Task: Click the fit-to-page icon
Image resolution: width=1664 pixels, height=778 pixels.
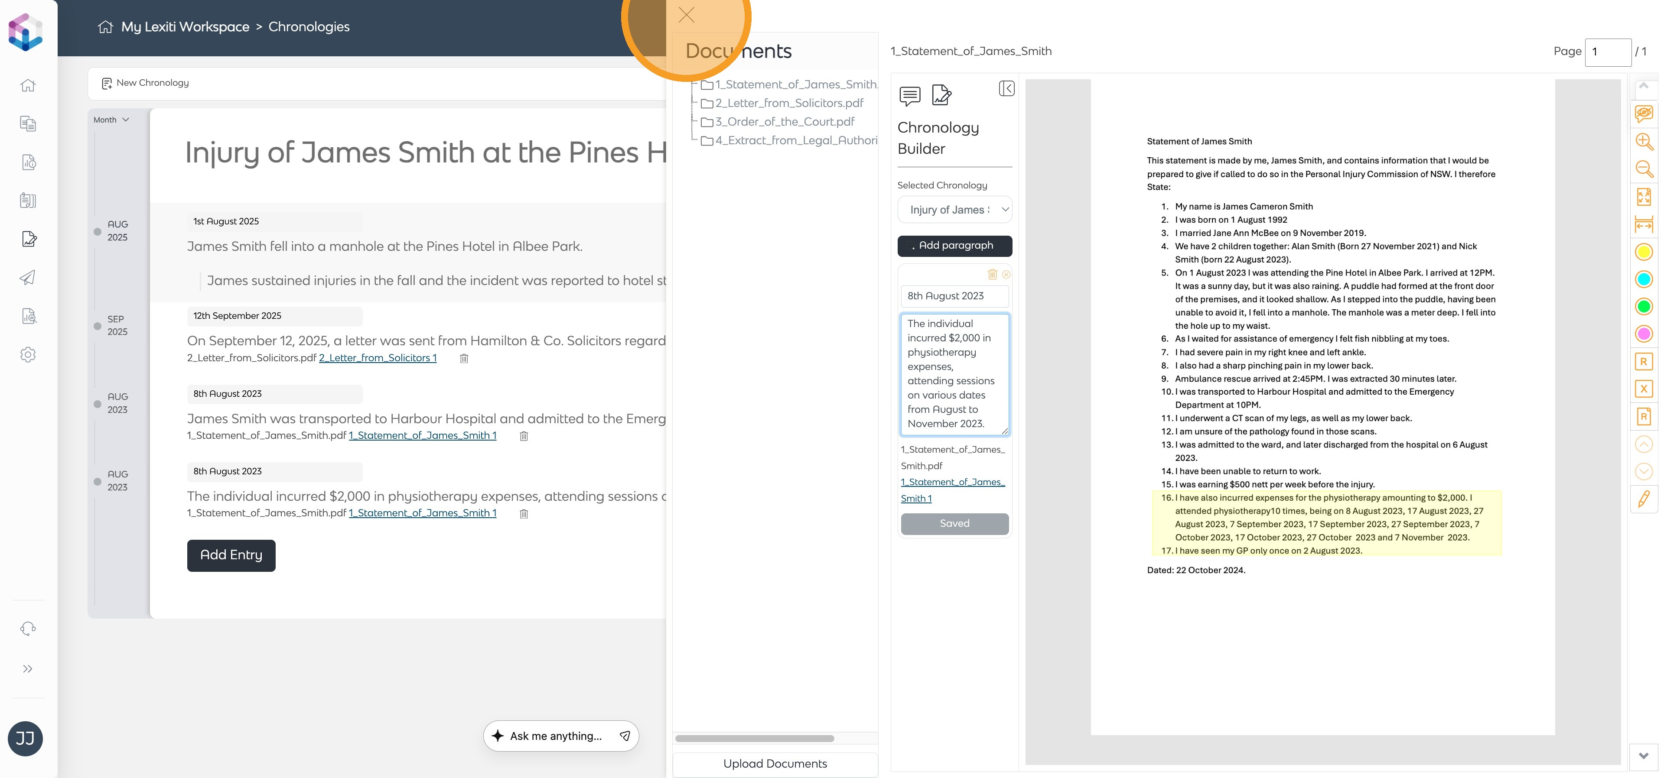Action: (x=1643, y=197)
